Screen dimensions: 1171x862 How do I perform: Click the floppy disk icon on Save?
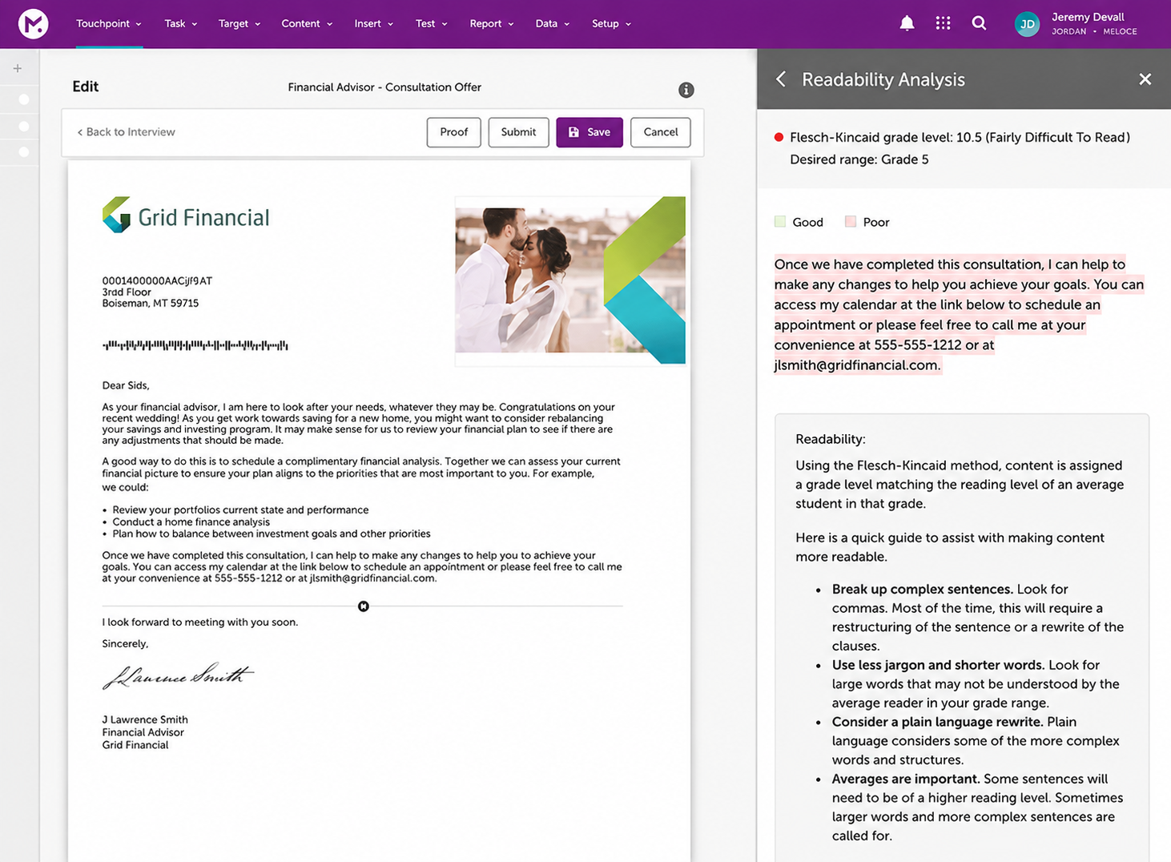pos(573,132)
